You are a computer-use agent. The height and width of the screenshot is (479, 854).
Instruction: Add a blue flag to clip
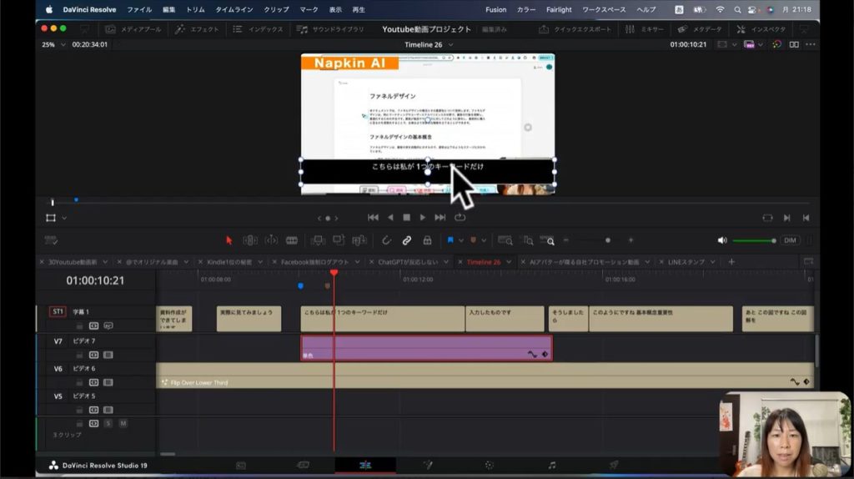[x=450, y=240]
